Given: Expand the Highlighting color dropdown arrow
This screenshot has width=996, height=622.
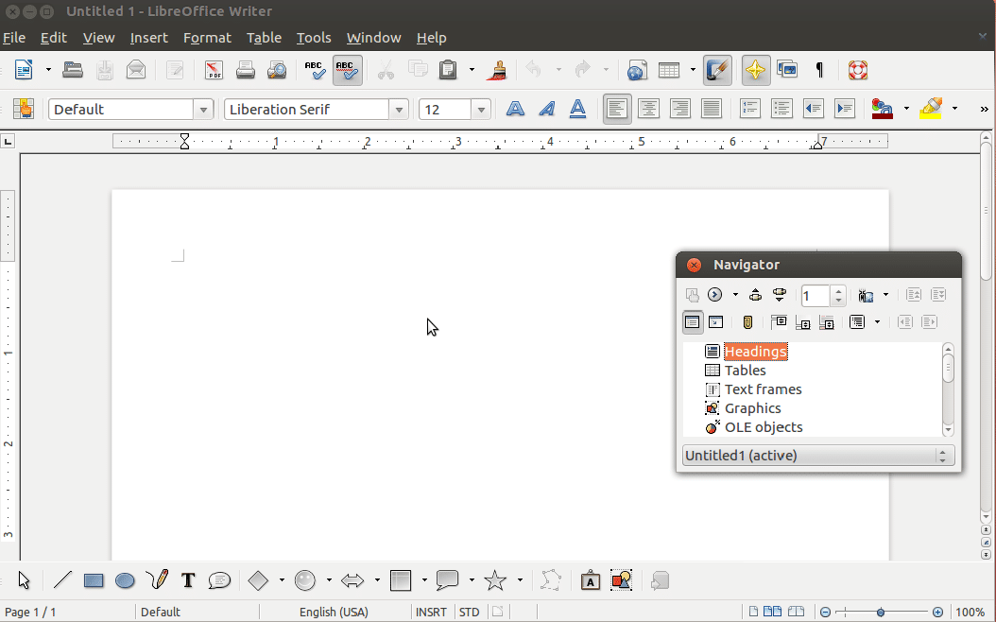Looking at the screenshot, I should click(x=954, y=109).
